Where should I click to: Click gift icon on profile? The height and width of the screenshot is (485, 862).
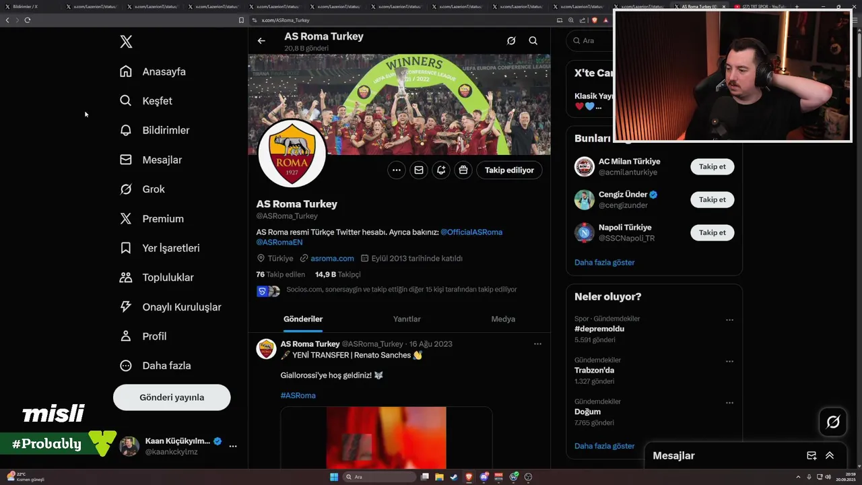click(x=463, y=170)
